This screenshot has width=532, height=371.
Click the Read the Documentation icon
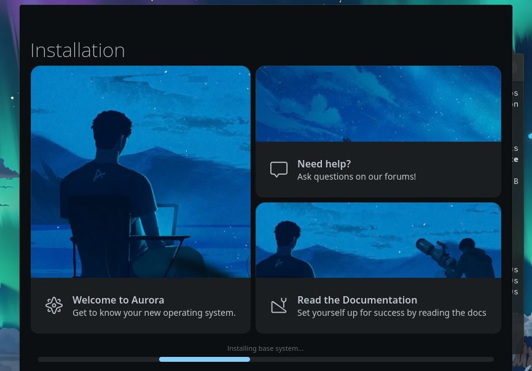[279, 305]
